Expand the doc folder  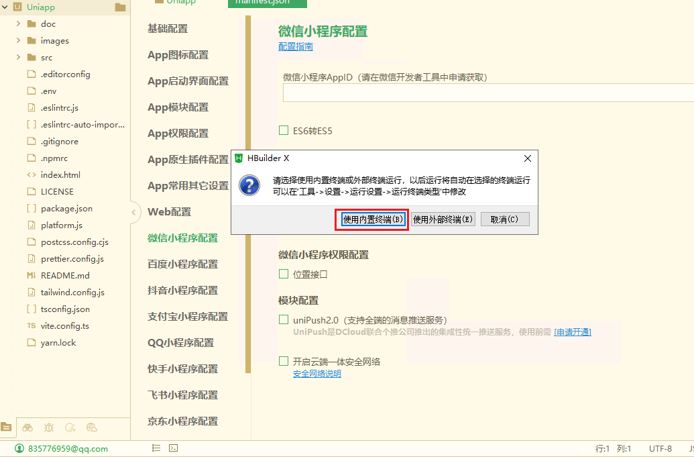[18, 23]
